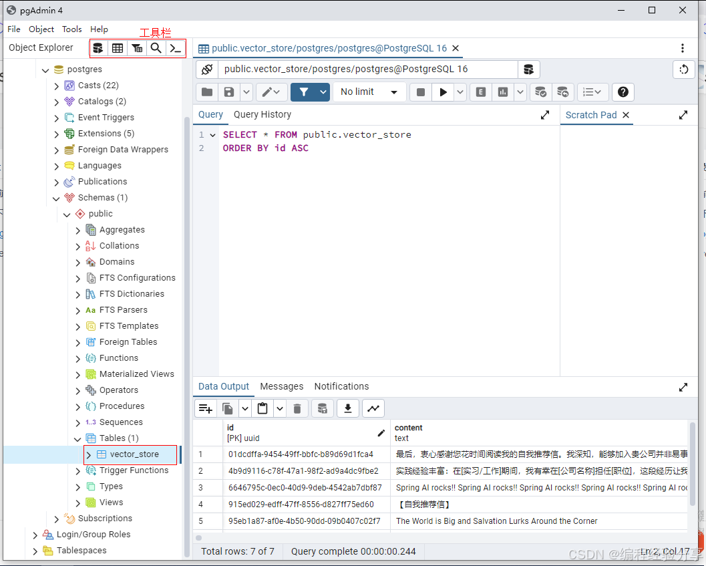The height and width of the screenshot is (566, 706).
Task: Close the Scratch Pad panel
Action: coord(626,115)
